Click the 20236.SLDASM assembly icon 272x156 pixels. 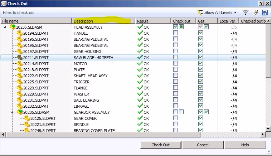pyautogui.click(x=13, y=27)
